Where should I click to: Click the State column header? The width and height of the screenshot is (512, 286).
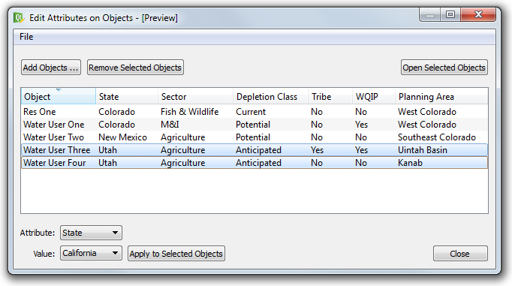point(127,96)
